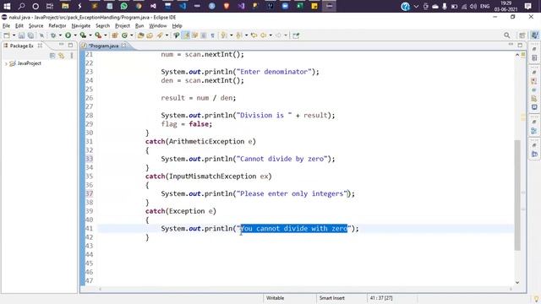
Task: Click the Last Edit Location icon
Action: 254,35
